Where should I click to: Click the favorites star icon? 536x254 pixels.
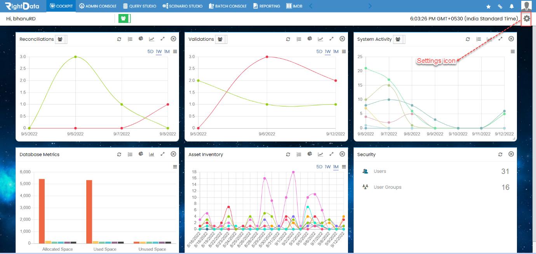click(x=488, y=6)
